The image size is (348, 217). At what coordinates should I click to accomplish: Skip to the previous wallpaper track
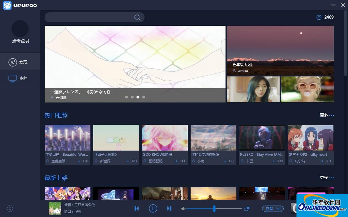[x=137, y=209]
